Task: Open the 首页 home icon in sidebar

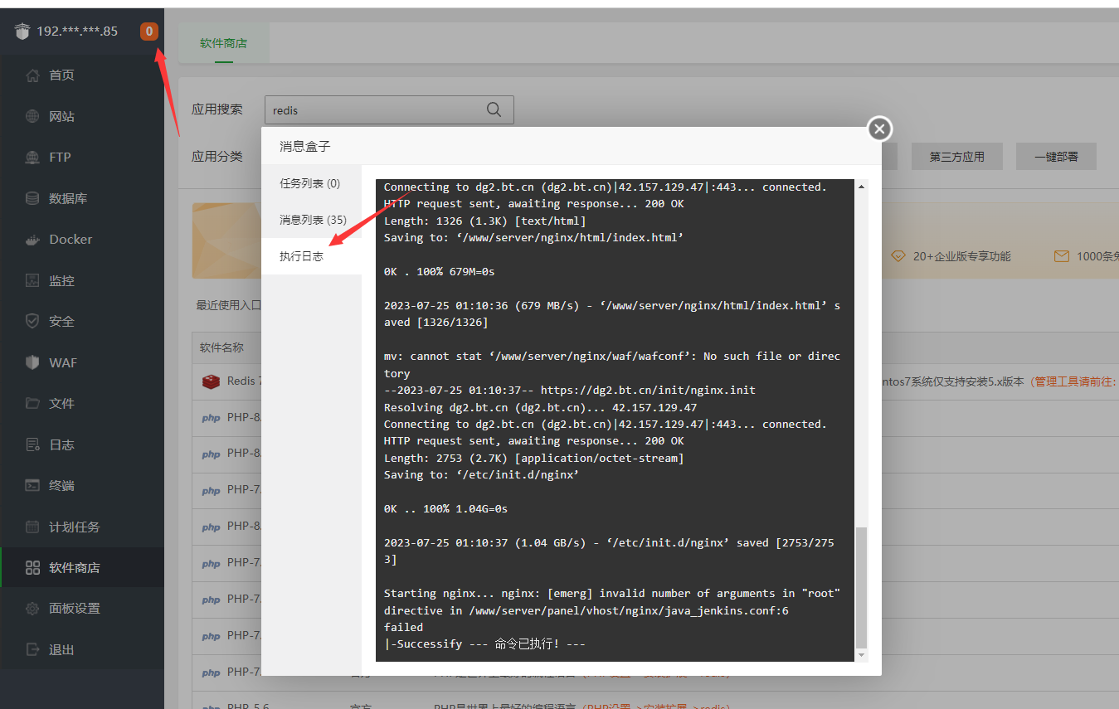Action: [x=32, y=75]
